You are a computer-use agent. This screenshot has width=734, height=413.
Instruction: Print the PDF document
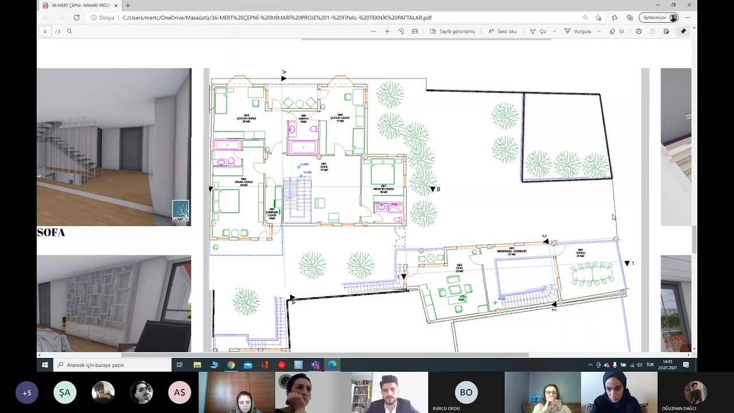click(639, 32)
